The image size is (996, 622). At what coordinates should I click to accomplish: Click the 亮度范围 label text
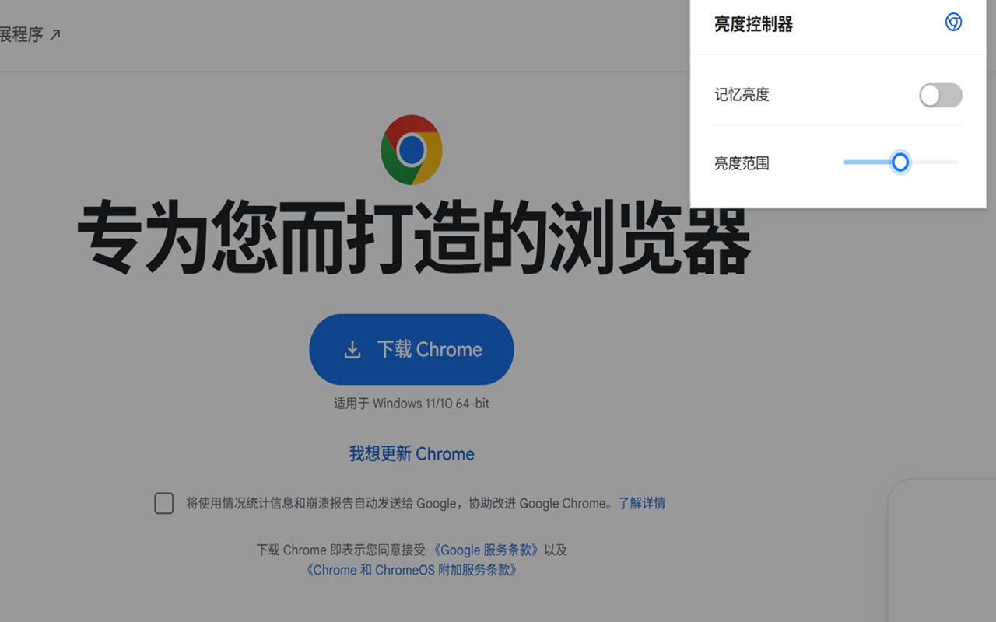coord(742,163)
